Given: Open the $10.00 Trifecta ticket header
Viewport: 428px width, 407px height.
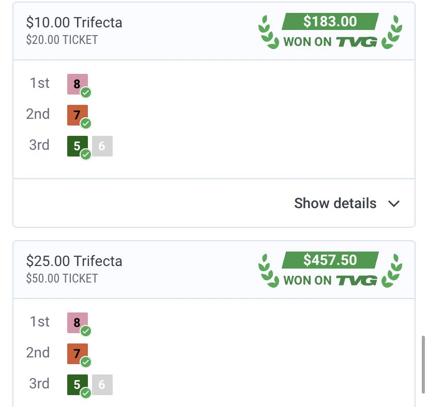Looking at the screenshot, I should click(x=74, y=23).
